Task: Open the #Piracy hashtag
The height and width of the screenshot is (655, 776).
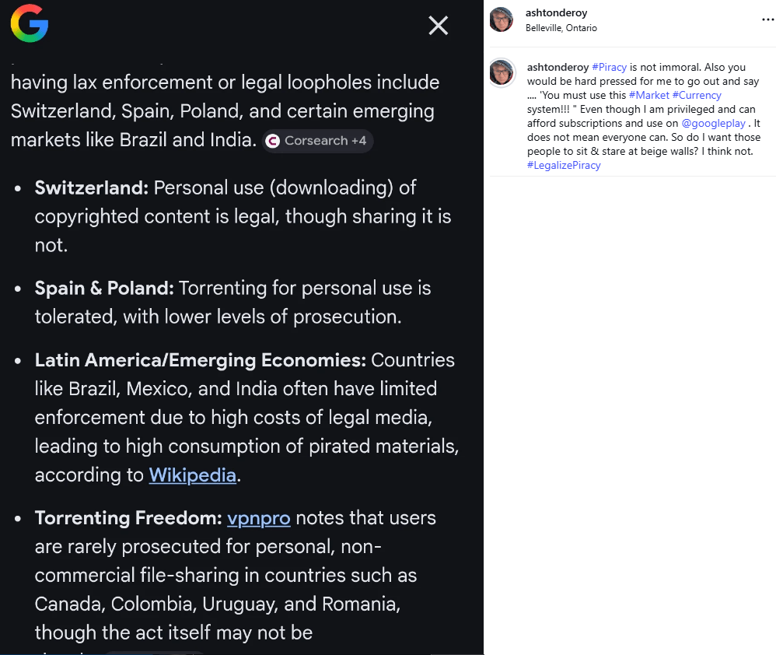Action: click(609, 68)
